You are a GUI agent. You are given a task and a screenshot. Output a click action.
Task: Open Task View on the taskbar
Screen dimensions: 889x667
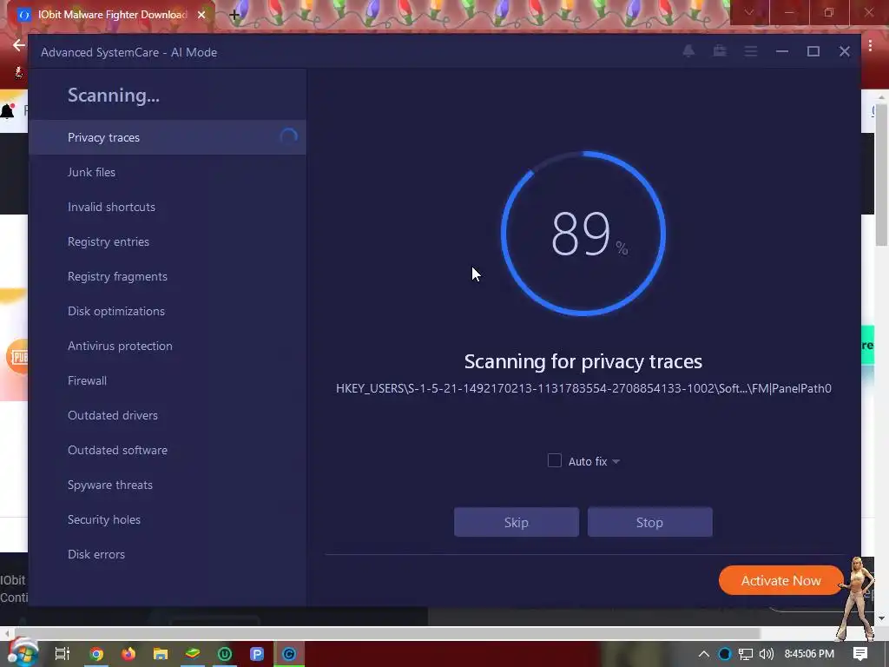[x=63, y=654]
